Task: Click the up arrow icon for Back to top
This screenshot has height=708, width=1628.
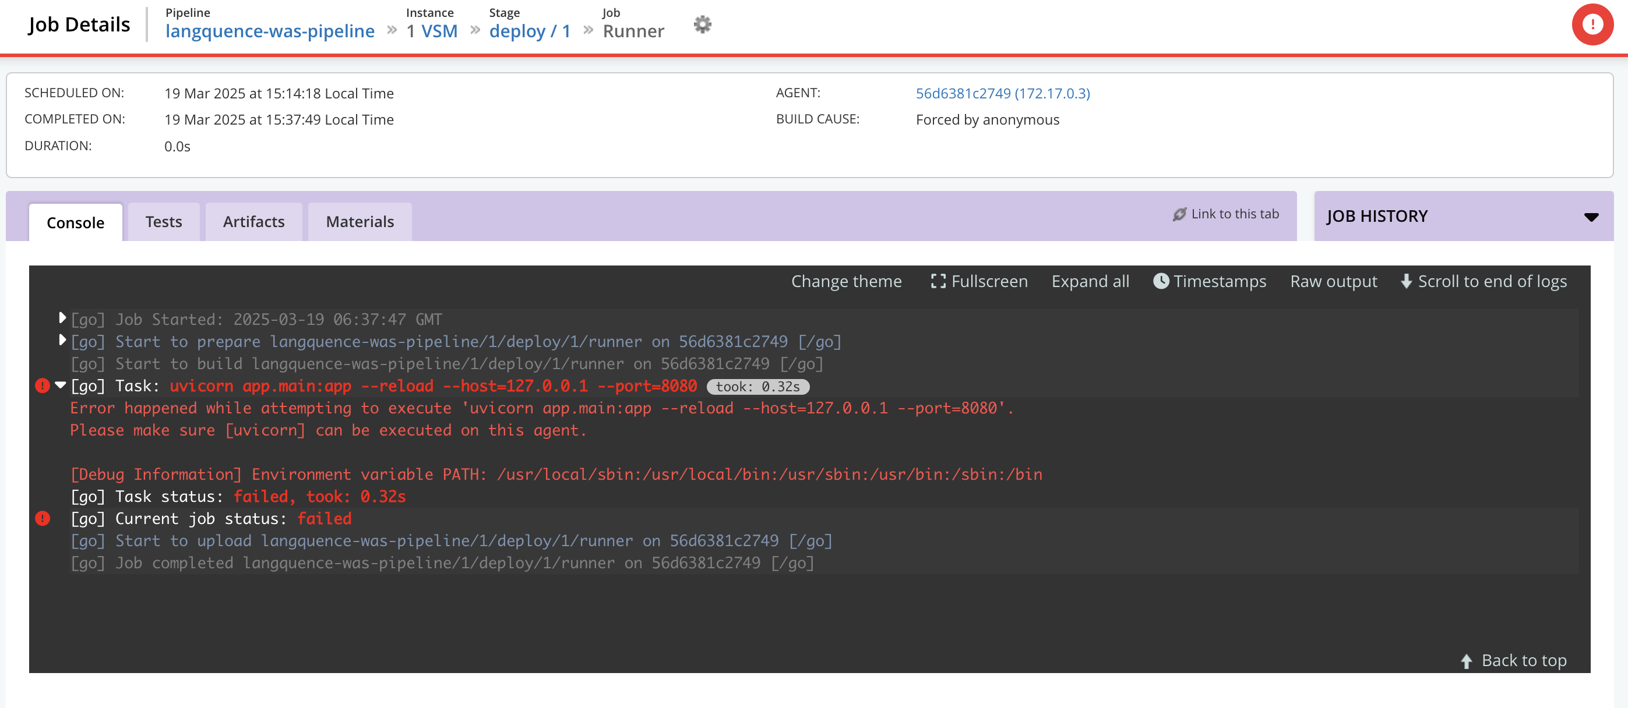Action: click(x=1466, y=661)
